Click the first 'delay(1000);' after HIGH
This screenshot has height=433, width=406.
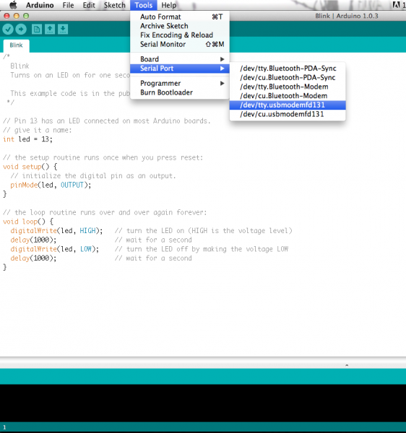pyautogui.click(x=33, y=240)
